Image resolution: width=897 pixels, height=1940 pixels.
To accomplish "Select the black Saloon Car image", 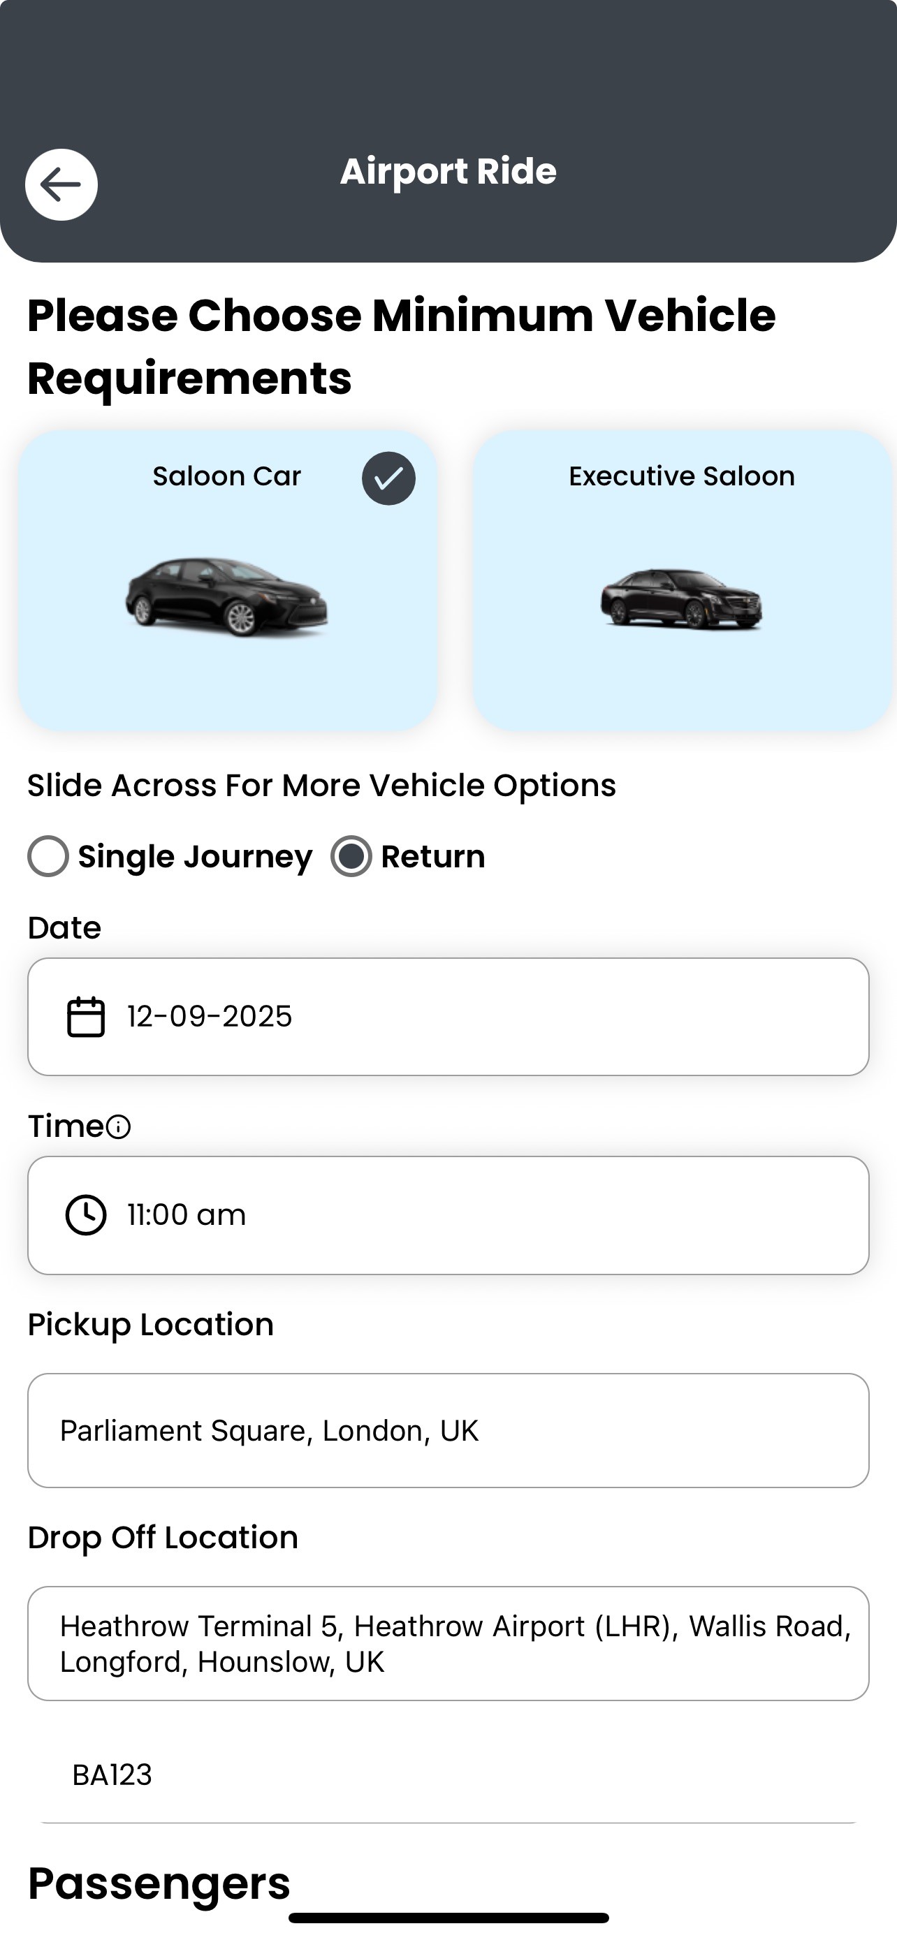I will coord(227,597).
